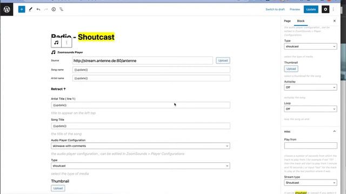Image resolution: width=346 pixels, height=194 pixels.
Task: Undo the last change
Action: [38, 9]
